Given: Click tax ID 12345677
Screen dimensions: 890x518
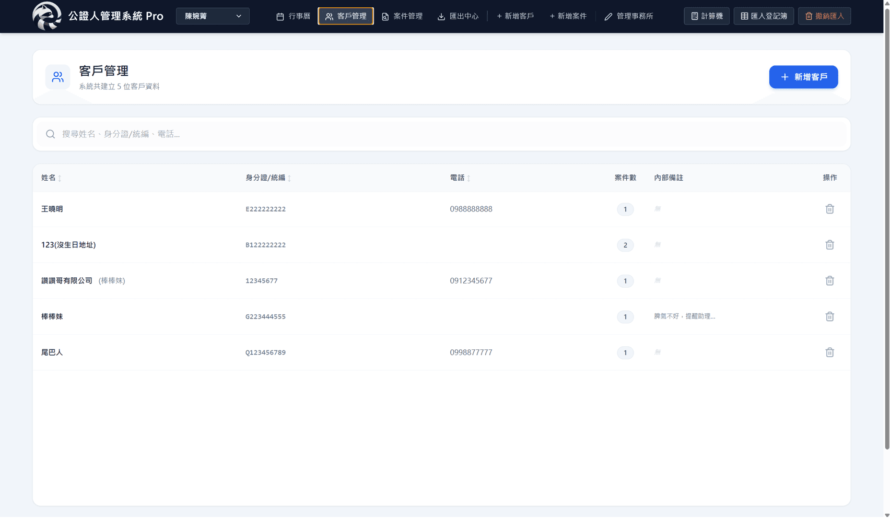Looking at the screenshot, I should tap(261, 281).
